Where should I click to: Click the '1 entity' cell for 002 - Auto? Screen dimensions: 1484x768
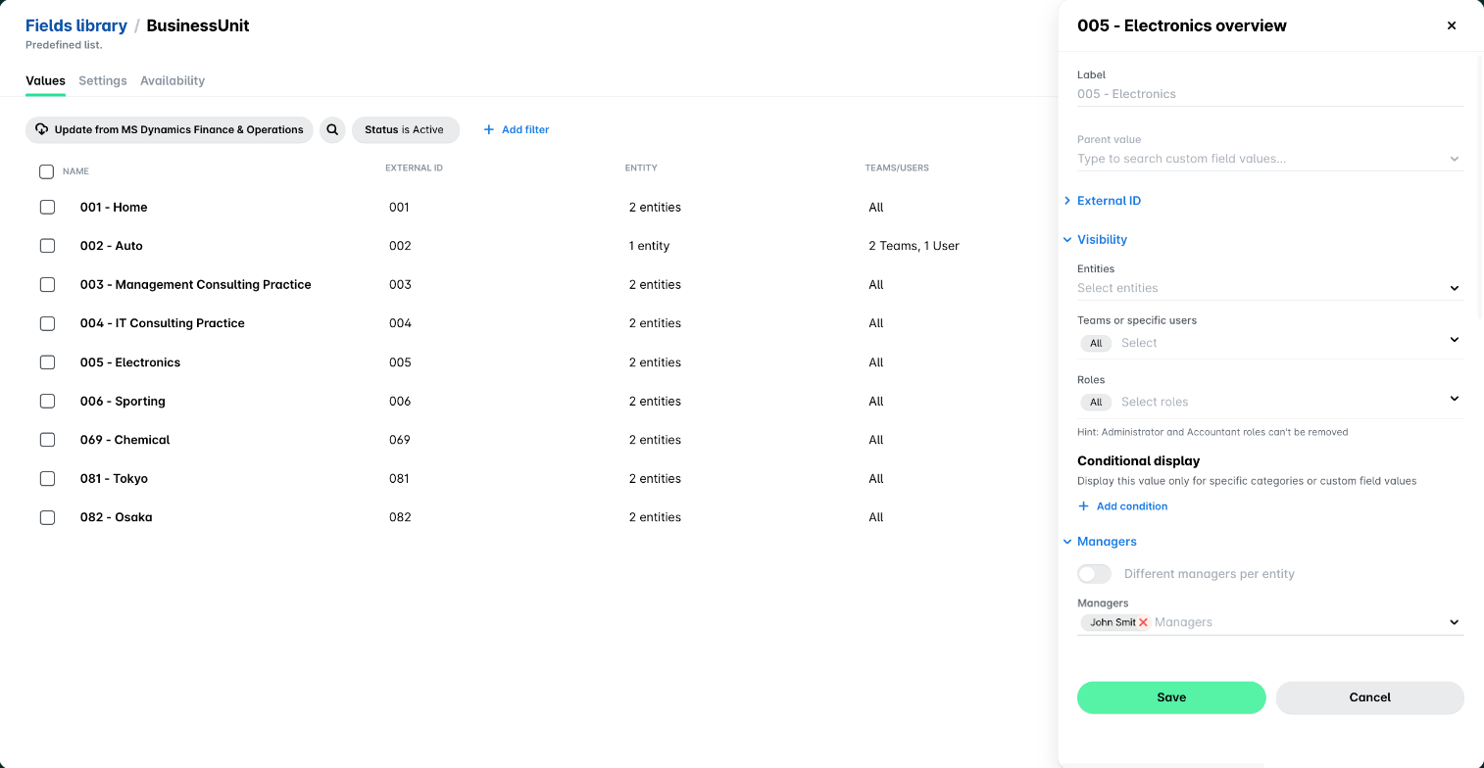(649, 246)
